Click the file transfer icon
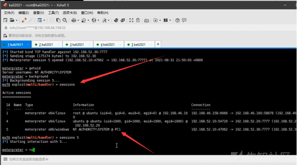This screenshot has width=297, height=165. click(x=84, y=20)
